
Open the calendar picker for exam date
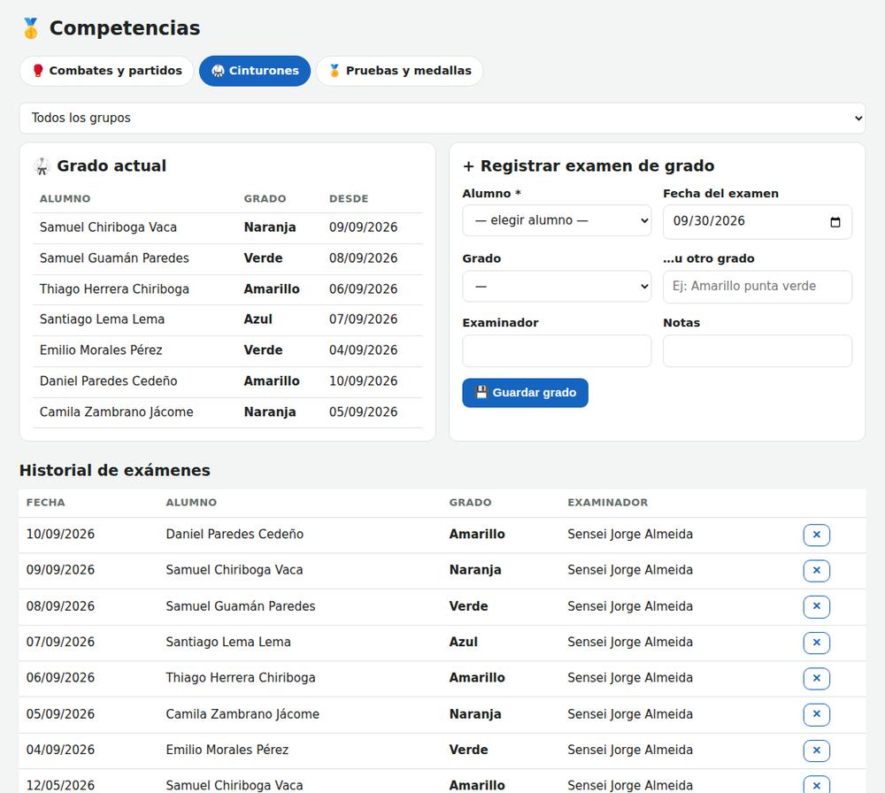coord(835,222)
